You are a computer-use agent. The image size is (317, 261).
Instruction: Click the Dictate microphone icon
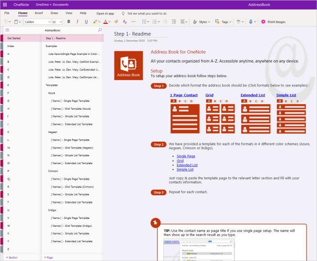click(x=250, y=21)
